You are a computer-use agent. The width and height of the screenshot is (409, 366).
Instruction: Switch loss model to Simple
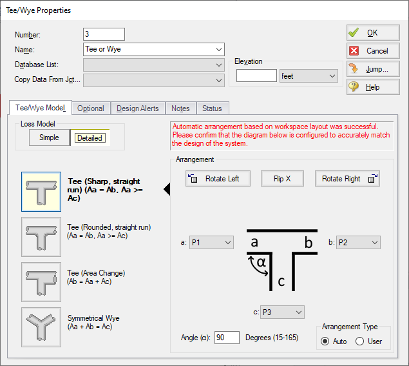point(50,137)
